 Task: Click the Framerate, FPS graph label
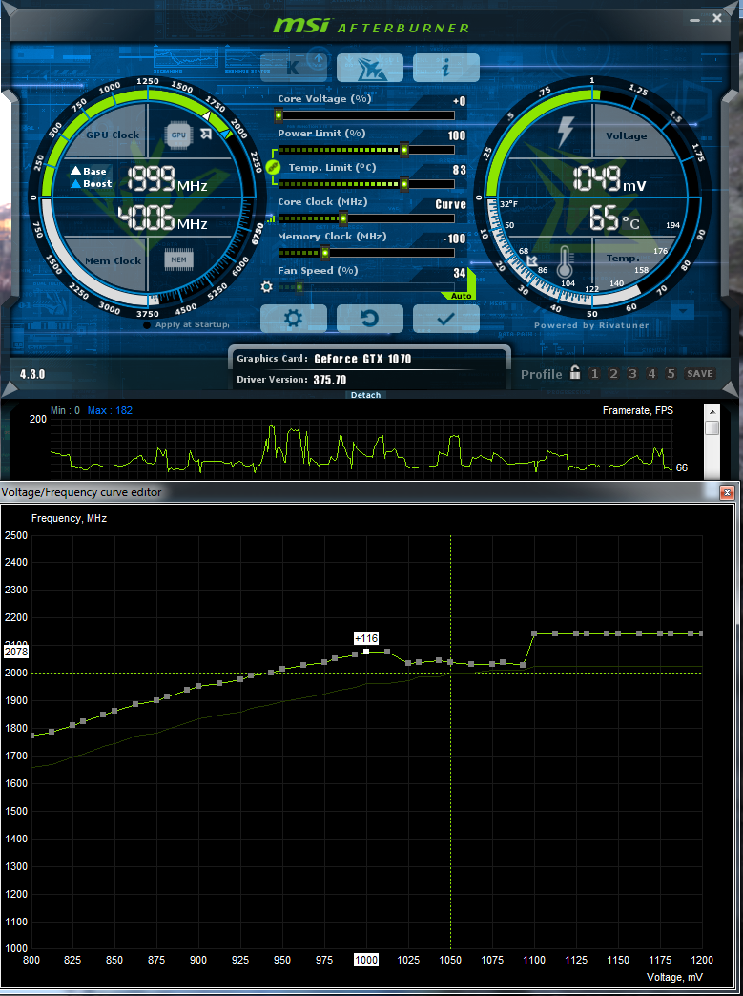[637, 411]
